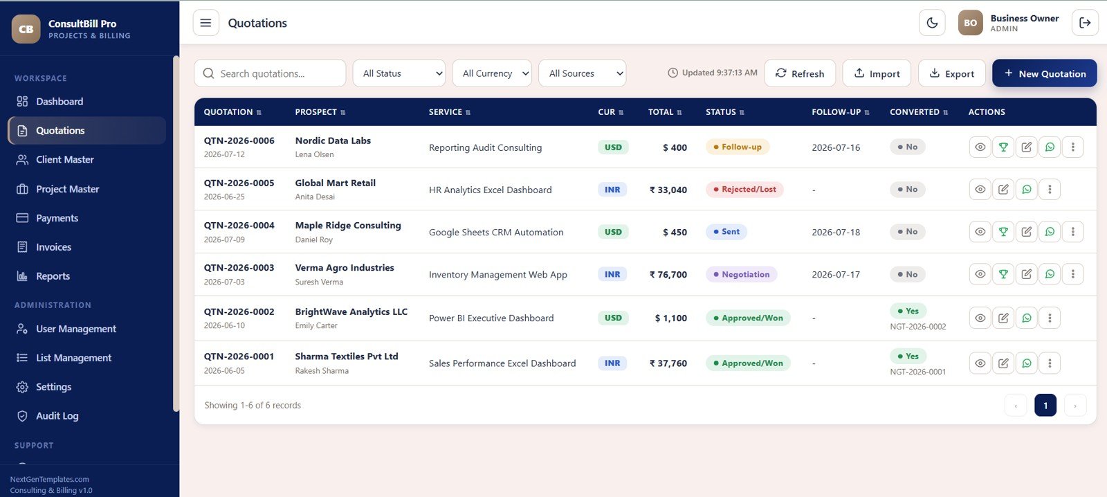Click the Export button
The height and width of the screenshot is (497, 1107).
(x=952, y=73)
